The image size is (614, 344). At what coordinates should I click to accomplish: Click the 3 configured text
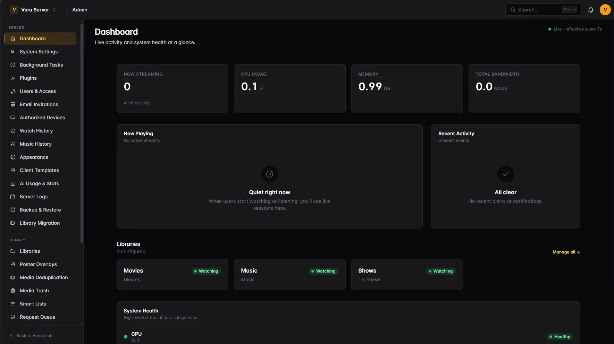point(131,251)
